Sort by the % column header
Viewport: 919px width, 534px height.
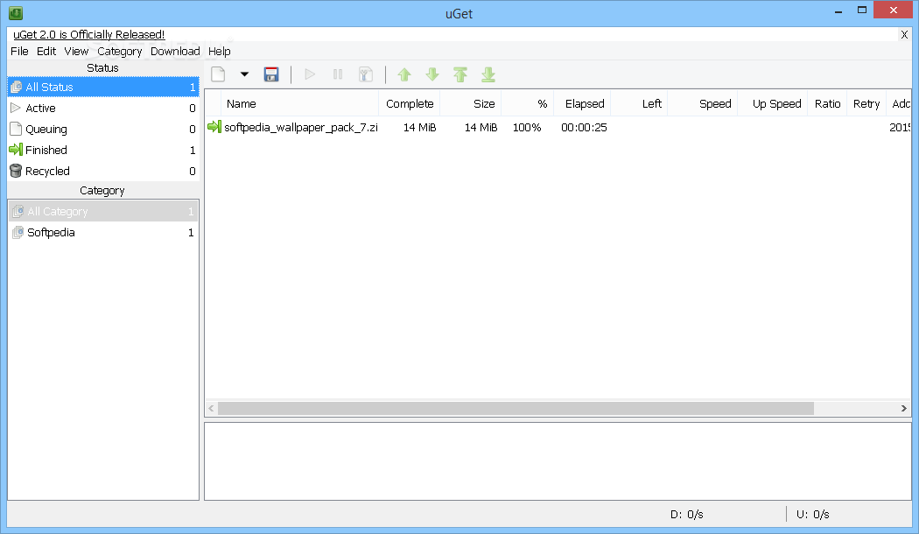[x=528, y=104]
